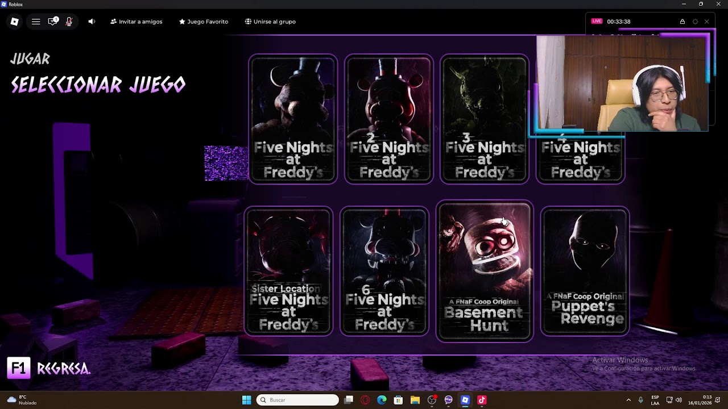Open the Sister Location game card
Viewport: 728px width, 409px height.
(x=288, y=271)
